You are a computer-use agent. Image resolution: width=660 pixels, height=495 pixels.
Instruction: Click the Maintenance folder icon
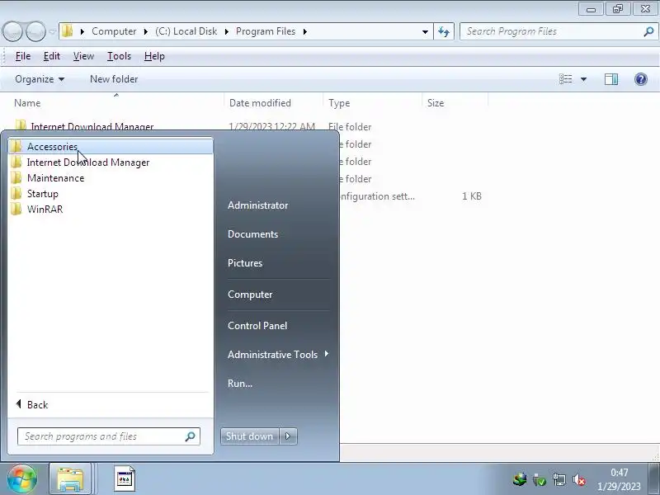click(x=16, y=177)
